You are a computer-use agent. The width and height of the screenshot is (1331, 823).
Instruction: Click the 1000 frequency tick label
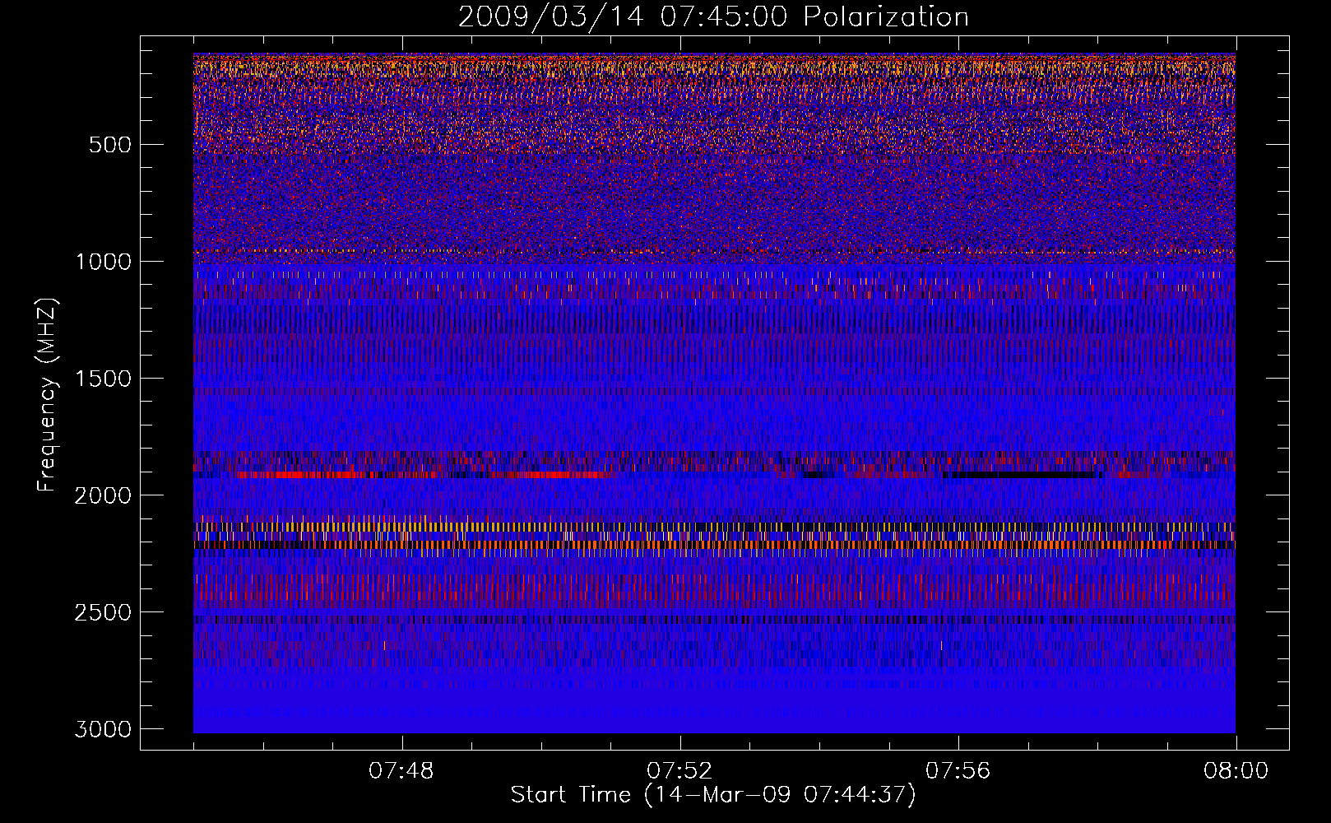tap(103, 262)
